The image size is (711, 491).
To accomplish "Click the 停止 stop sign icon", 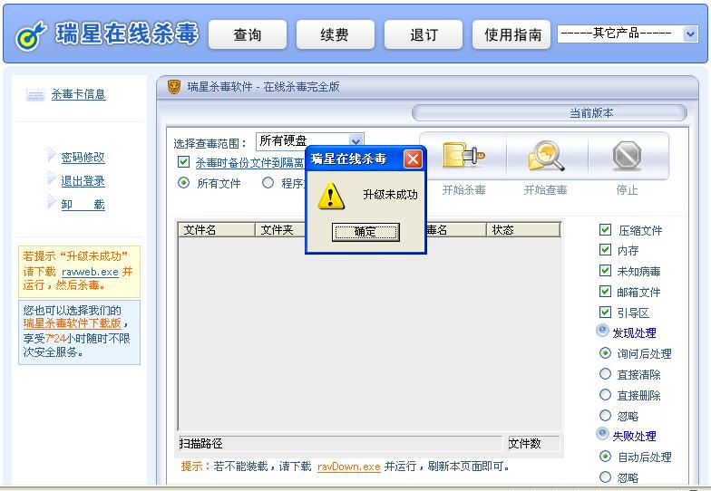I will point(627,156).
